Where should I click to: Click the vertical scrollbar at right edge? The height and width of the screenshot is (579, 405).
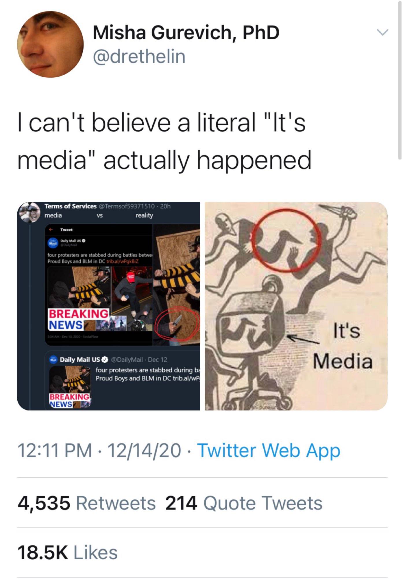click(x=400, y=80)
